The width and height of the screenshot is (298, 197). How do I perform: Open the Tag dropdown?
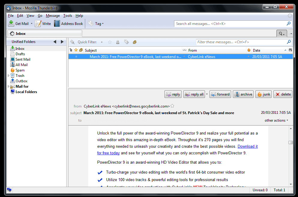[x=96, y=24]
